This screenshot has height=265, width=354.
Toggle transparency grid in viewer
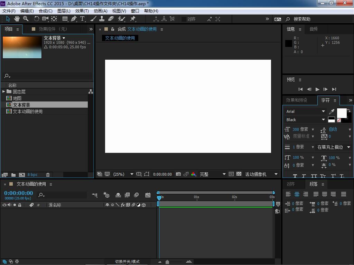click(239, 174)
